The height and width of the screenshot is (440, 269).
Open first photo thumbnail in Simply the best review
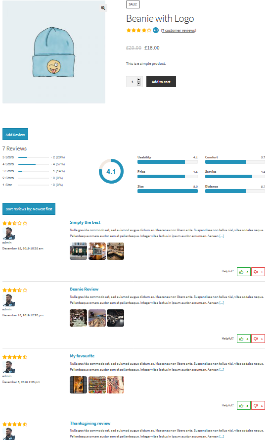point(78,251)
